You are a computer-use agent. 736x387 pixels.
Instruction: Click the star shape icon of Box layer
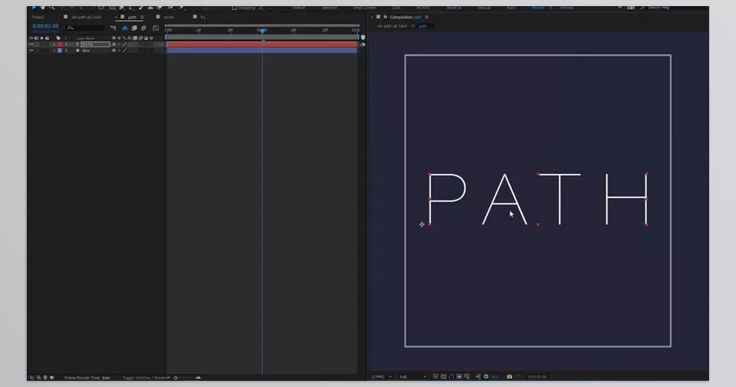click(77, 50)
